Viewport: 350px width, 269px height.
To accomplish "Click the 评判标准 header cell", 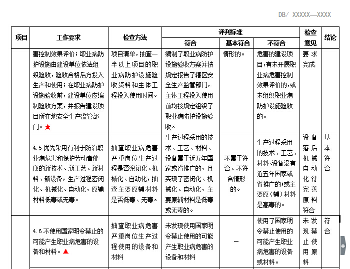I will pos(230,32).
